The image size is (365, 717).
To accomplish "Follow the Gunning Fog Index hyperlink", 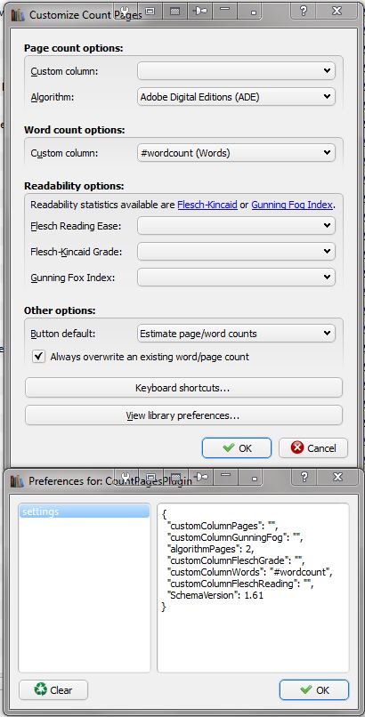I will pyautogui.click(x=292, y=205).
